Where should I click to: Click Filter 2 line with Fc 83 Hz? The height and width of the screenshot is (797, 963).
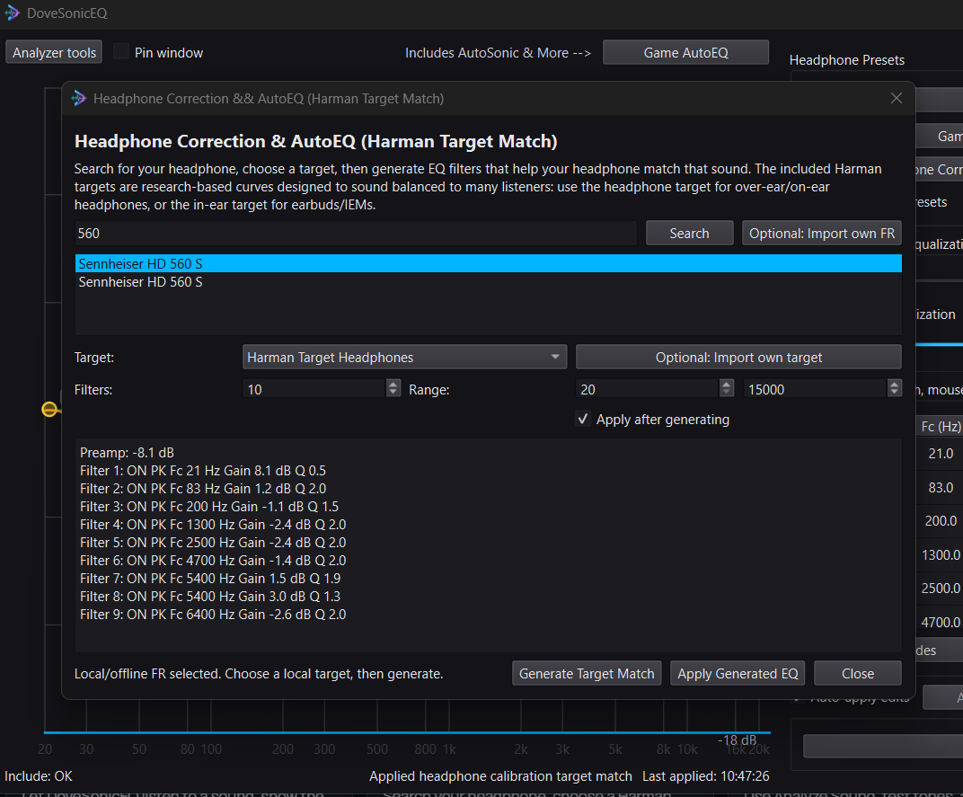(203, 489)
